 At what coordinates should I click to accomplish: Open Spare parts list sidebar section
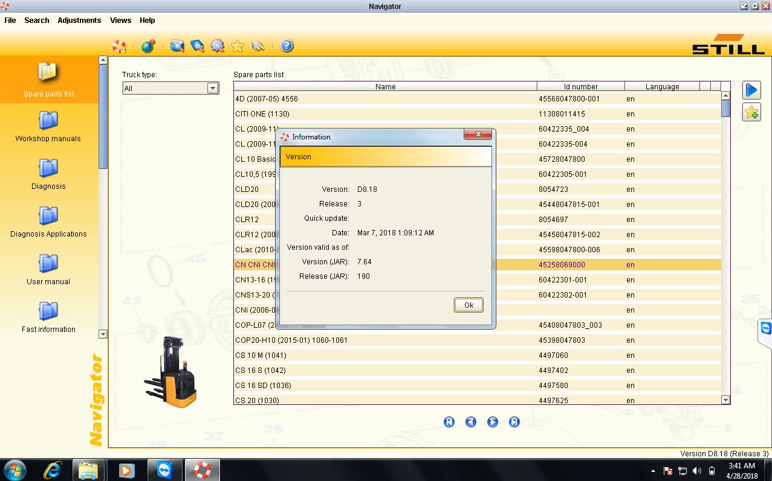(x=48, y=80)
